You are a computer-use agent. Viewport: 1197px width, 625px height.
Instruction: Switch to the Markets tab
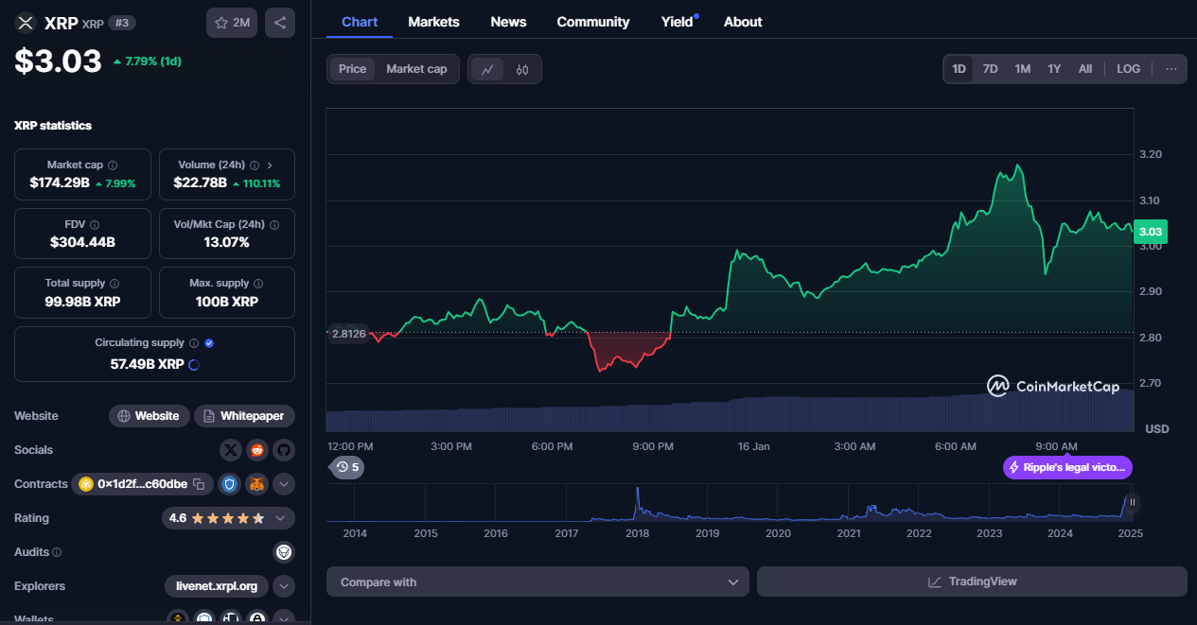(433, 22)
